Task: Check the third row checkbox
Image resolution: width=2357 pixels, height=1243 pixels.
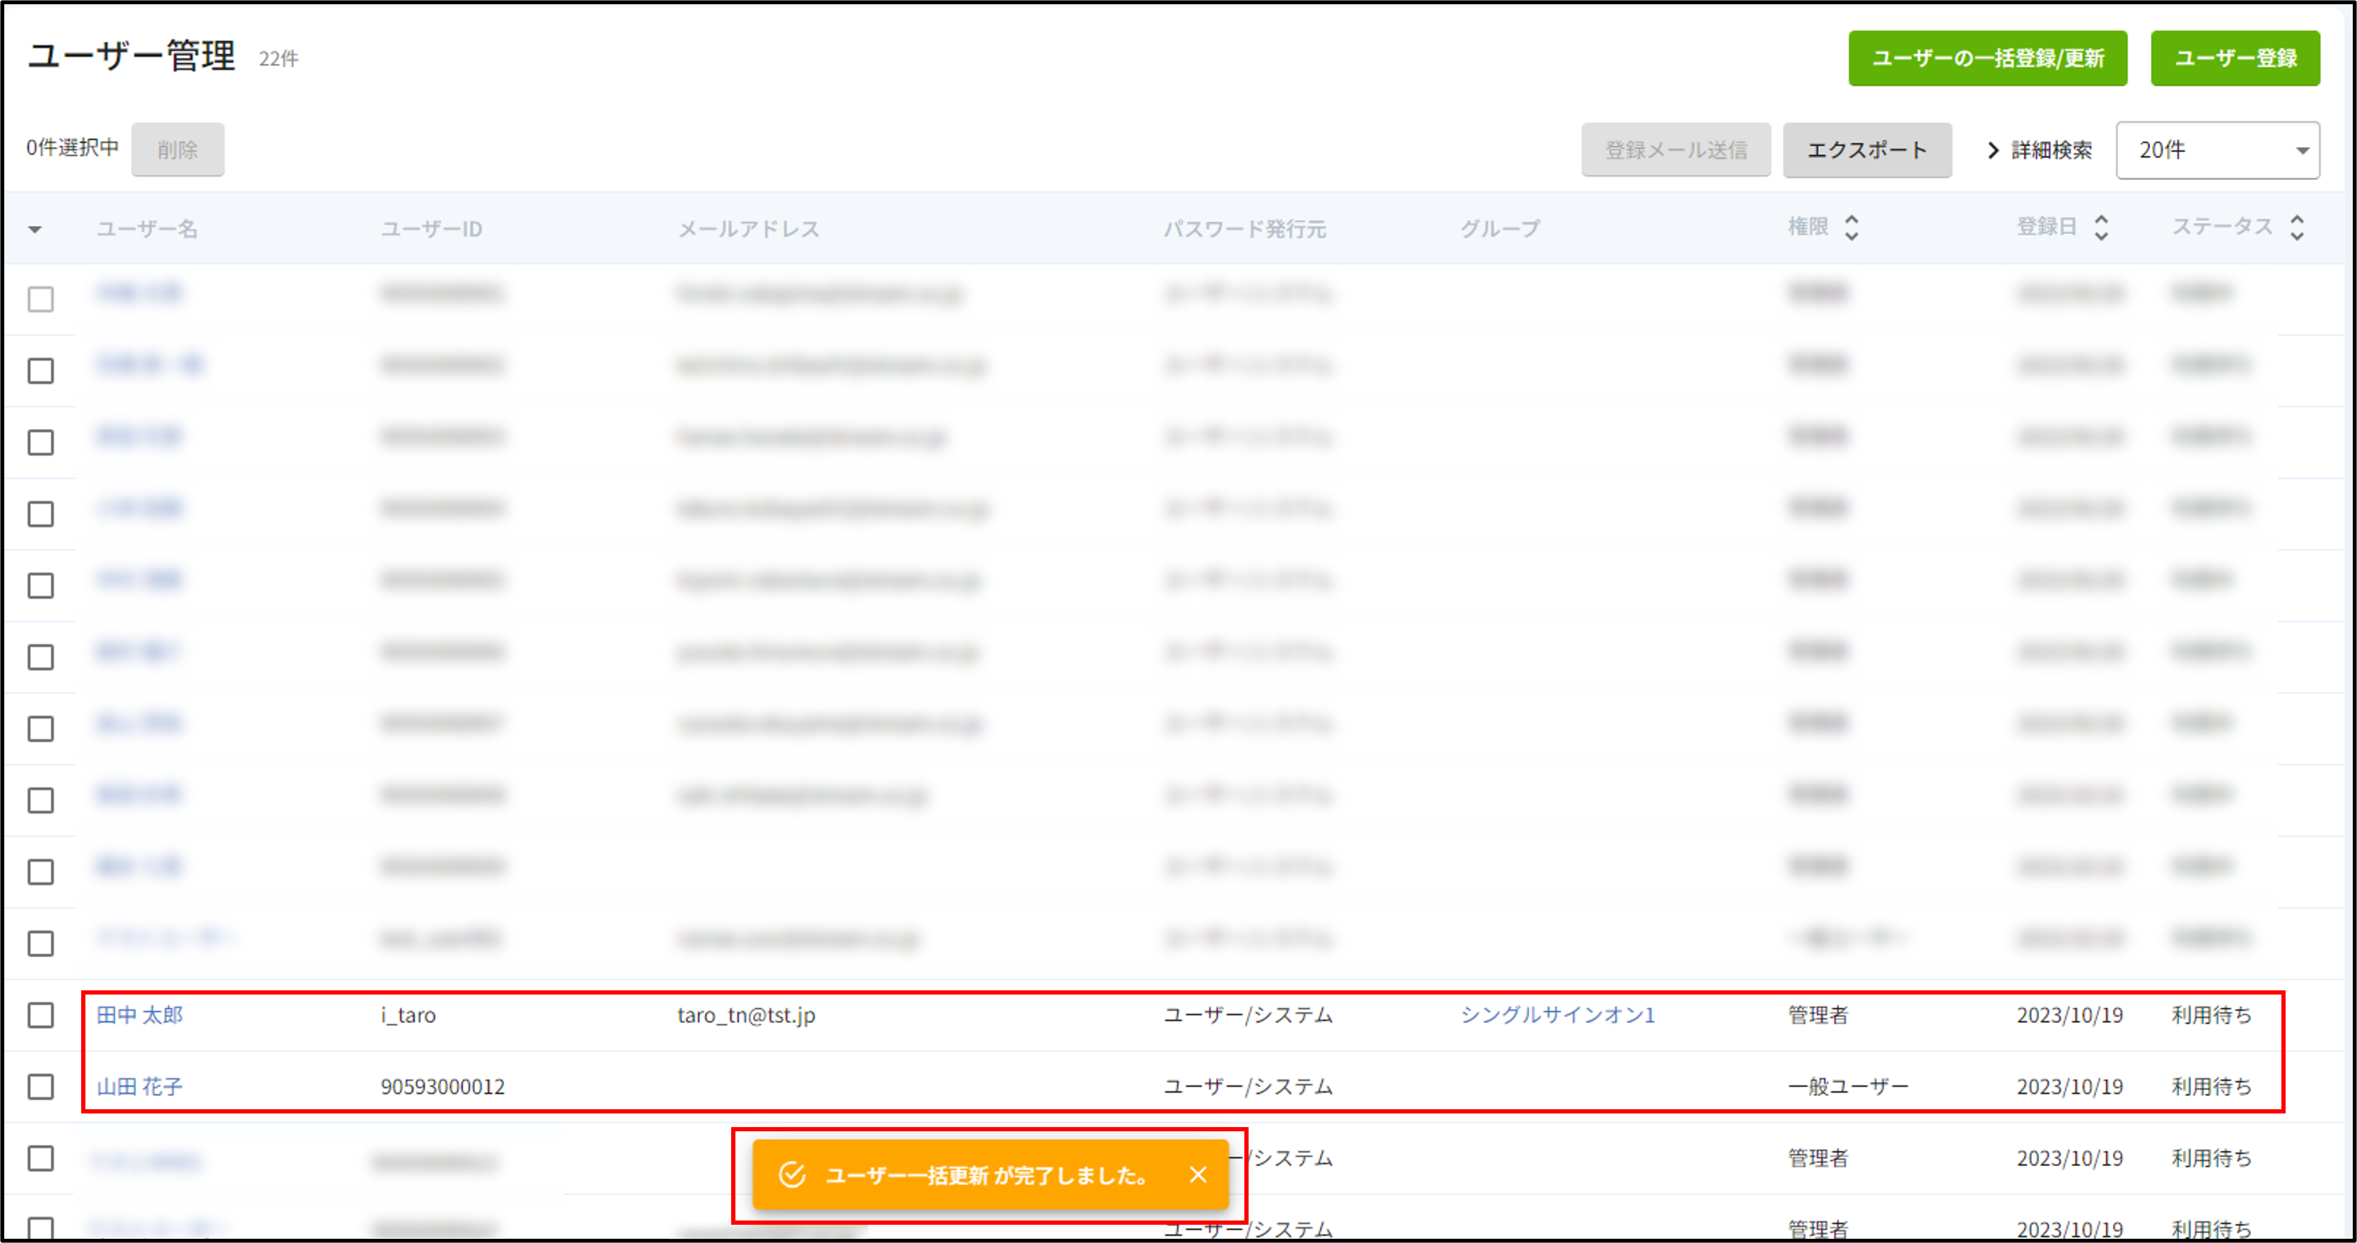Action: click(40, 443)
